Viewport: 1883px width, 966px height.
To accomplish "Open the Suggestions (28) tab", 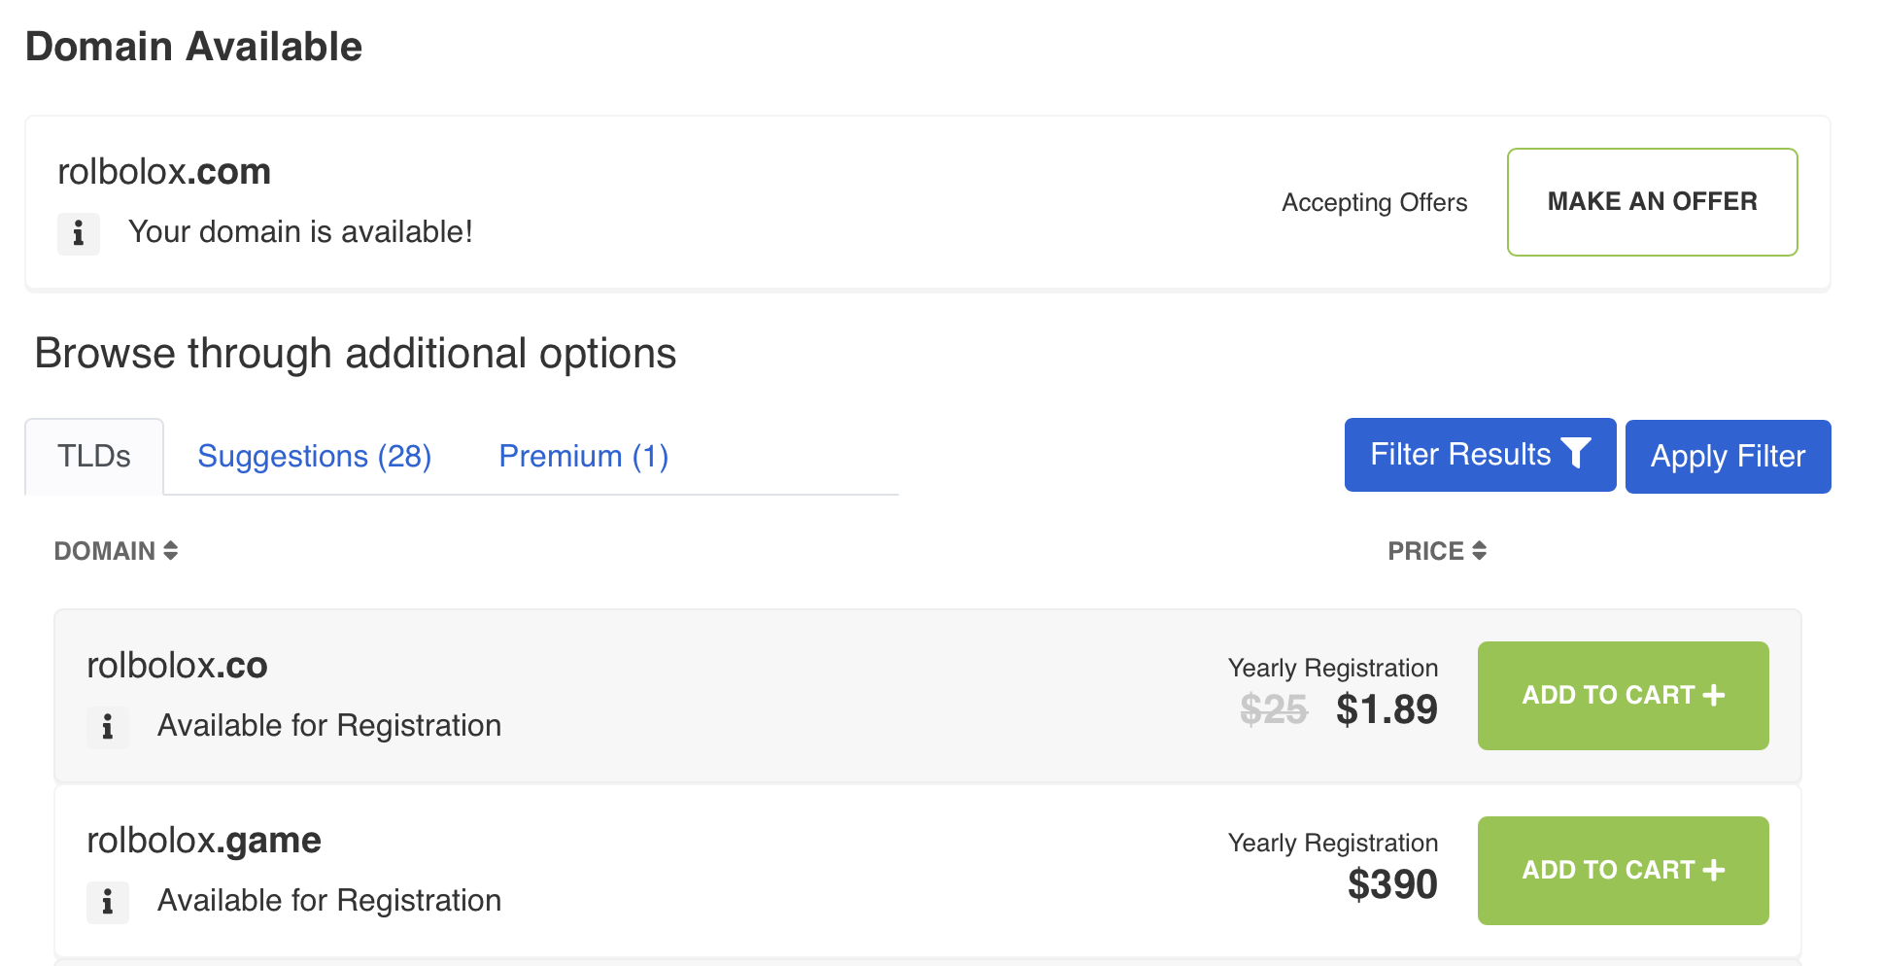I will 315,457.
